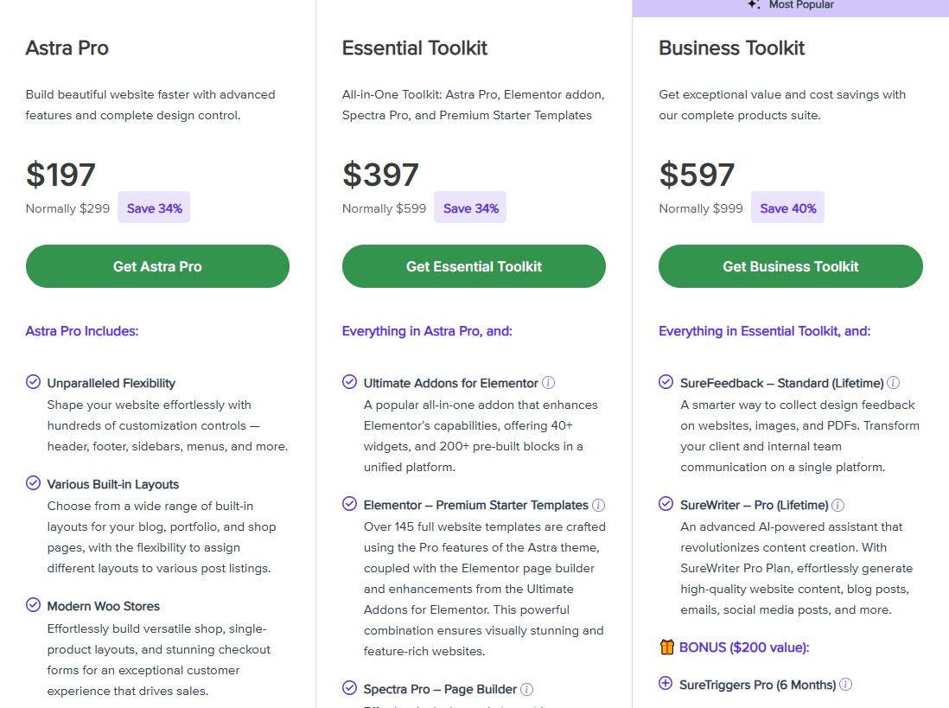
Task: Click info icon beside Elementor Premium Starter Templates
Action: coord(598,506)
